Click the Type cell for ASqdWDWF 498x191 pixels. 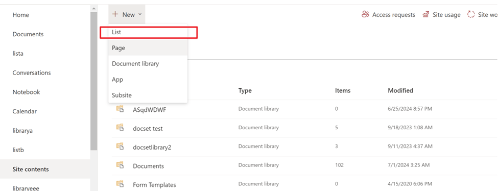tap(258, 109)
